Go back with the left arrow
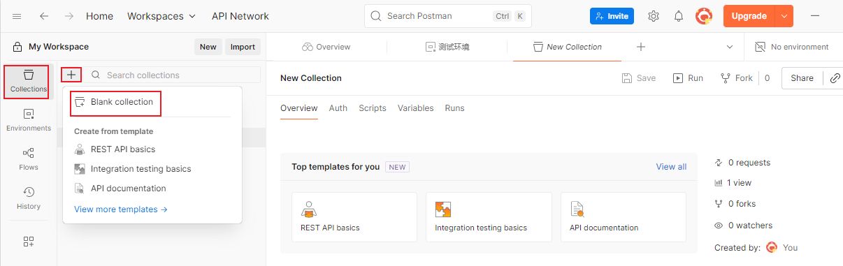Image resolution: width=843 pixels, height=266 pixels. [x=44, y=16]
